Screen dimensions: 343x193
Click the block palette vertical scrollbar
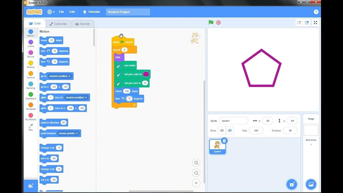click(x=94, y=38)
